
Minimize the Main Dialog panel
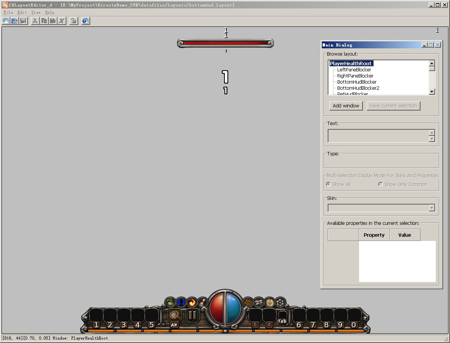[x=424, y=45]
